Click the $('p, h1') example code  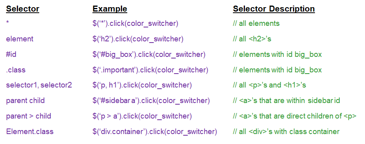pos(142,85)
